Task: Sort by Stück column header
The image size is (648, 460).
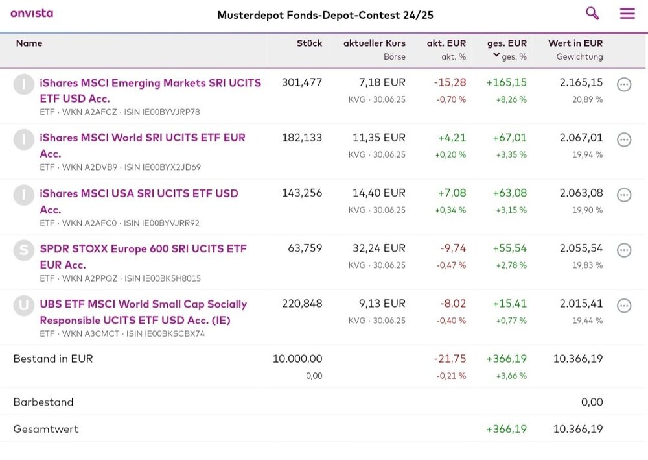Action: coord(309,43)
